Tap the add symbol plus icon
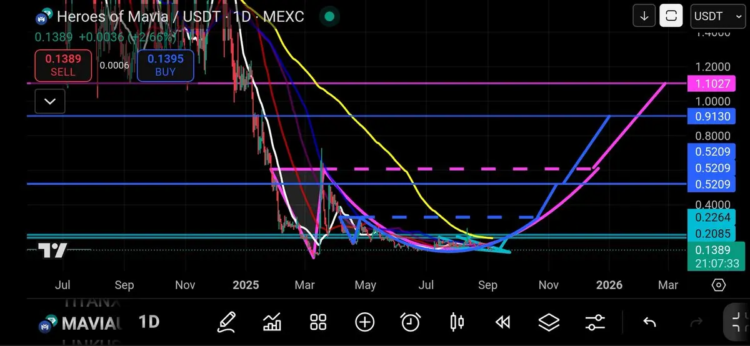The height and width of the screenshot is (346, 750). tap(364, 322)
